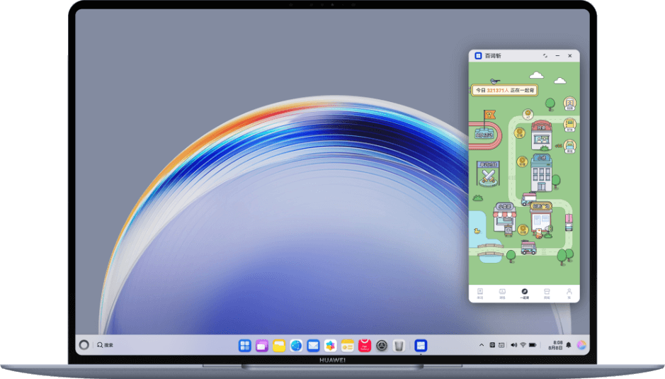This screenshot has height=379, width=665.
Task: Click the second tray icon beside the keyboard
Action: [501, 345]
